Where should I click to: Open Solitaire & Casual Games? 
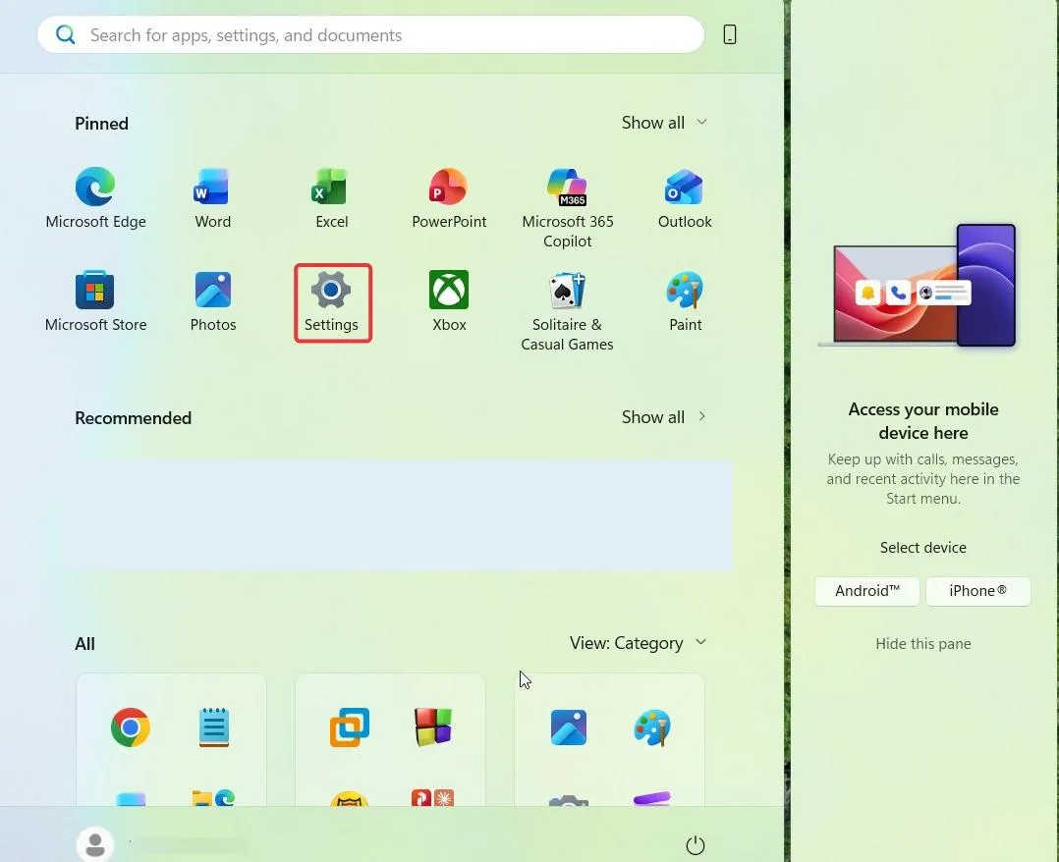coord(568,311)
